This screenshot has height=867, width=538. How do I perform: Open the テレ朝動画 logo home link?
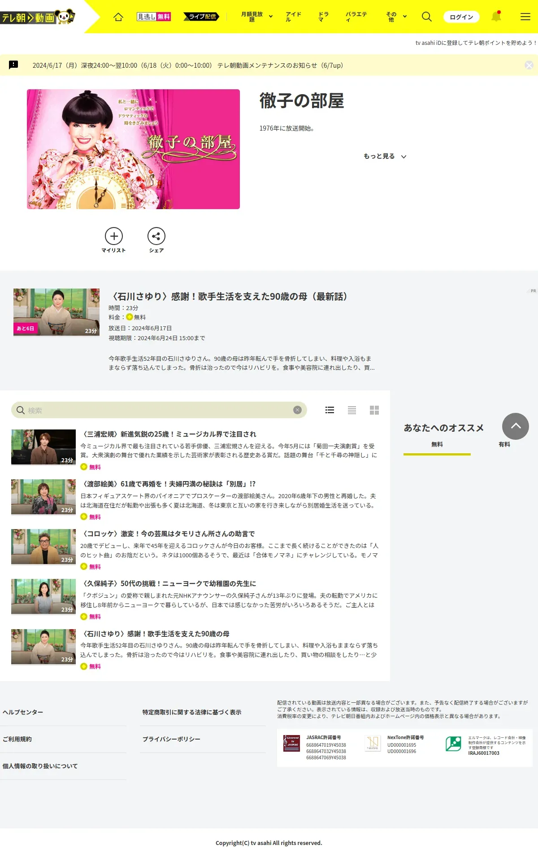(38, 17)
